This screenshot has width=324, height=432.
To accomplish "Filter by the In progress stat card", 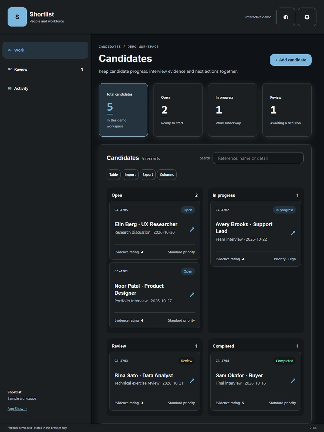I will pos(232,110).
